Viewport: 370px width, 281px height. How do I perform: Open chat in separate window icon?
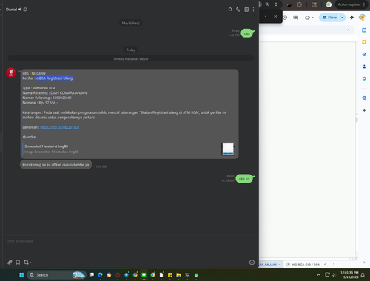(x=25, y=10)
